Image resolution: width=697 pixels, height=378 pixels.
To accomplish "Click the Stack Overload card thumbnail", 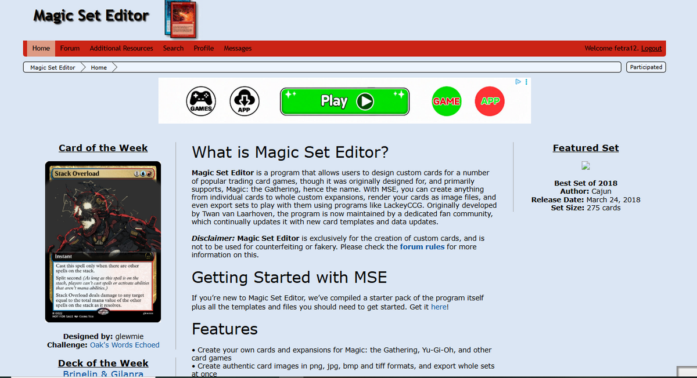I will pos(103,242).
